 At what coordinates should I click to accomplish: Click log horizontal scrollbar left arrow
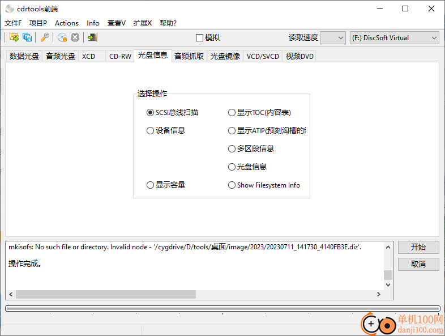coord(11,294)
